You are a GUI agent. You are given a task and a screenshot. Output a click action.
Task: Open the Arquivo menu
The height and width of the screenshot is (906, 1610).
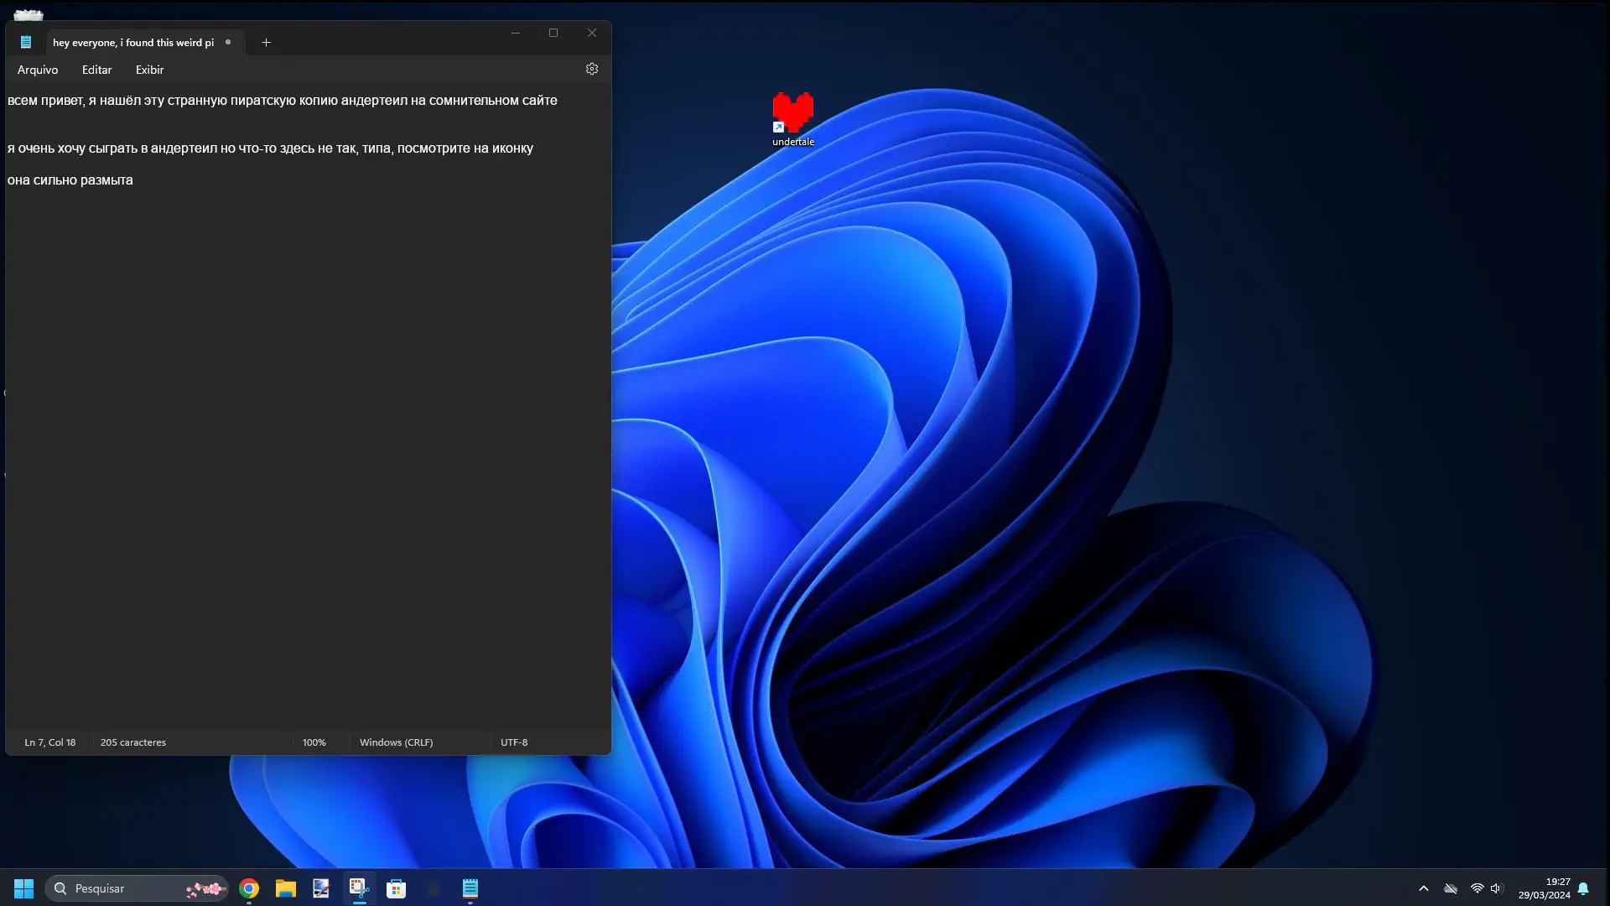click(x=38, y=70)
